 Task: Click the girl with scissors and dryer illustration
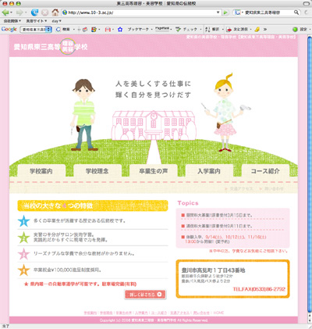point(225,113)
